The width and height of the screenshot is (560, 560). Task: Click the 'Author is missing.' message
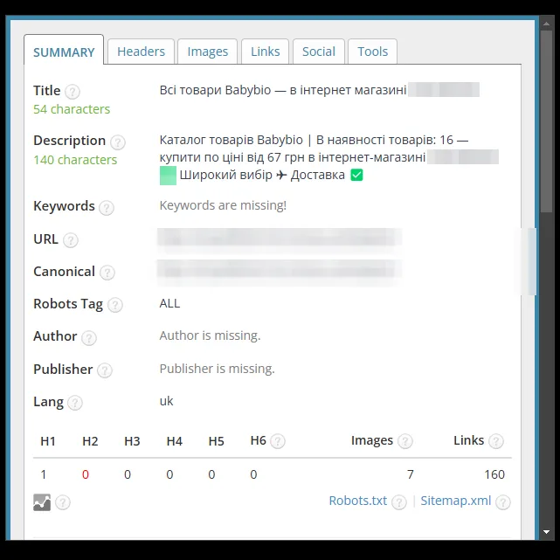tap(210, 335)
